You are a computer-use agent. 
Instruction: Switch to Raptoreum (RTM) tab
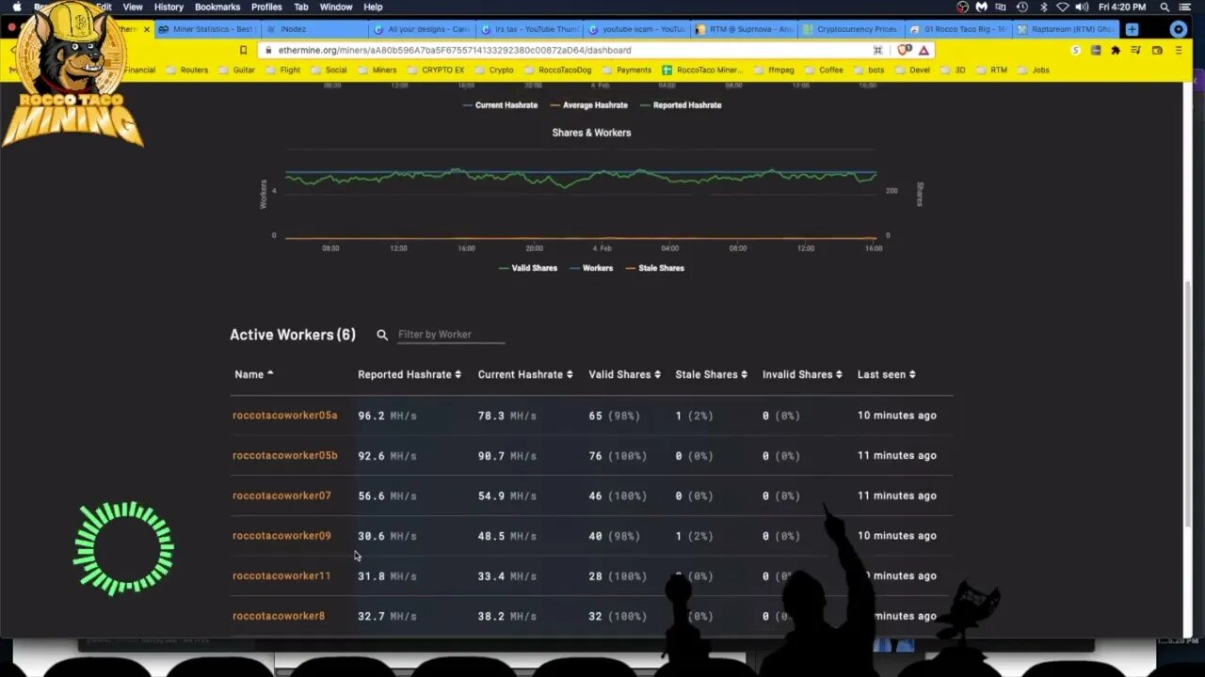pyautogui.click(x=1065, y=29)
